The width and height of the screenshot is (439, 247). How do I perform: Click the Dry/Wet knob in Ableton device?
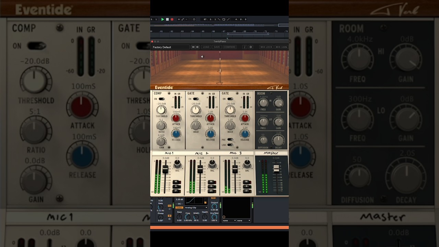pos(214,217)
